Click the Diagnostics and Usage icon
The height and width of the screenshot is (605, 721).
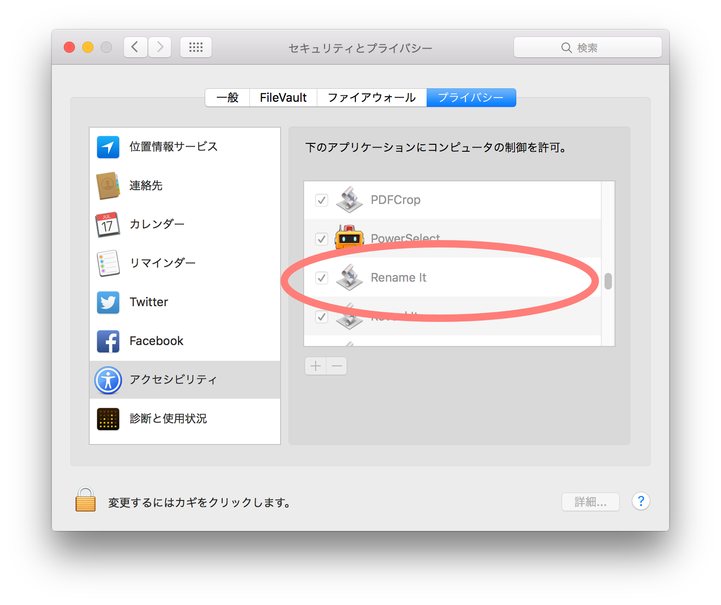click(x=108, y=419)
